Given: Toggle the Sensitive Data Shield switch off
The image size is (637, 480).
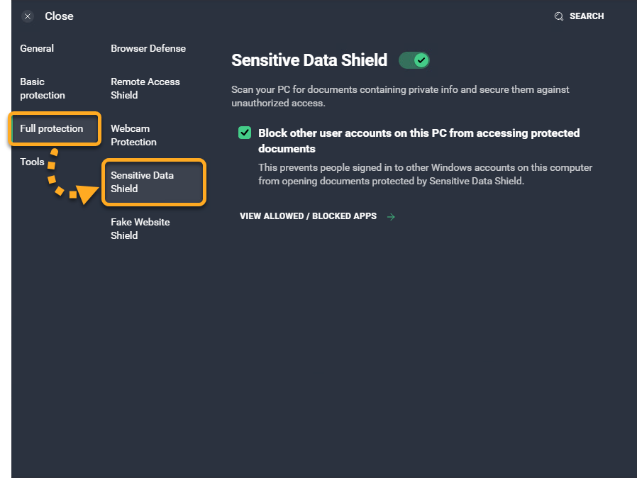Looking at the screenshot, I should 414,60.
